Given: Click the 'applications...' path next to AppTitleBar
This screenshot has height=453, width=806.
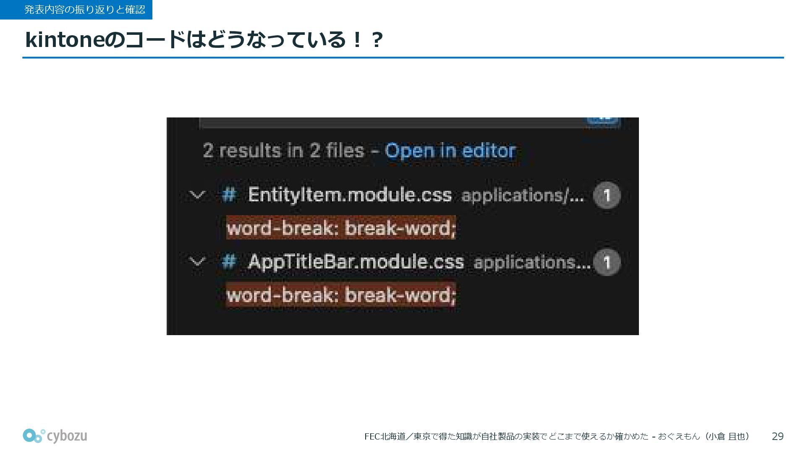Looking at the screenshot, I should point(531,263).
